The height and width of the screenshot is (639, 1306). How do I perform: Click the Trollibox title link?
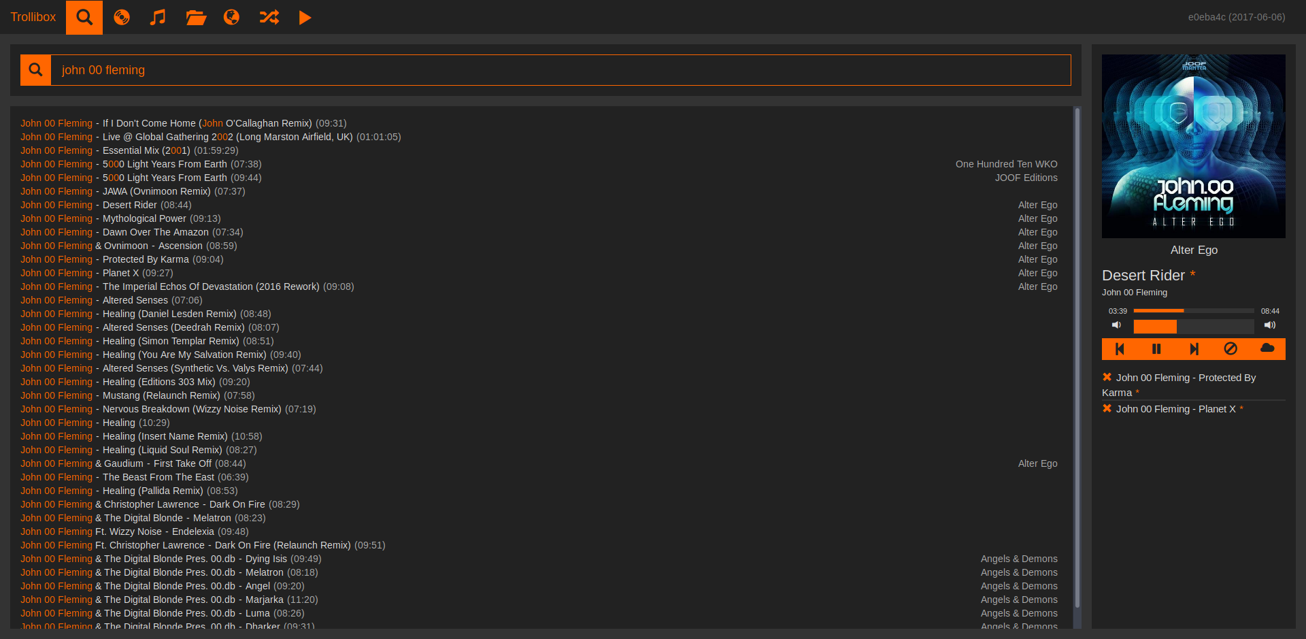[33, 17]
